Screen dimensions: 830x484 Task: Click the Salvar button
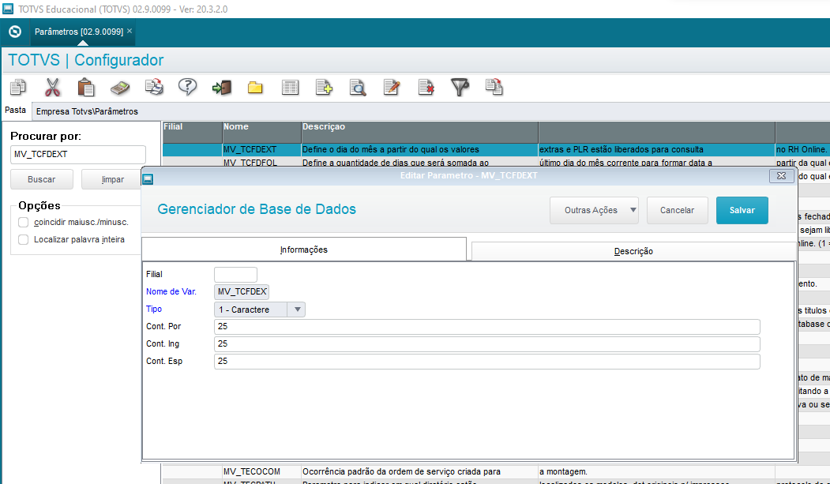742,210
